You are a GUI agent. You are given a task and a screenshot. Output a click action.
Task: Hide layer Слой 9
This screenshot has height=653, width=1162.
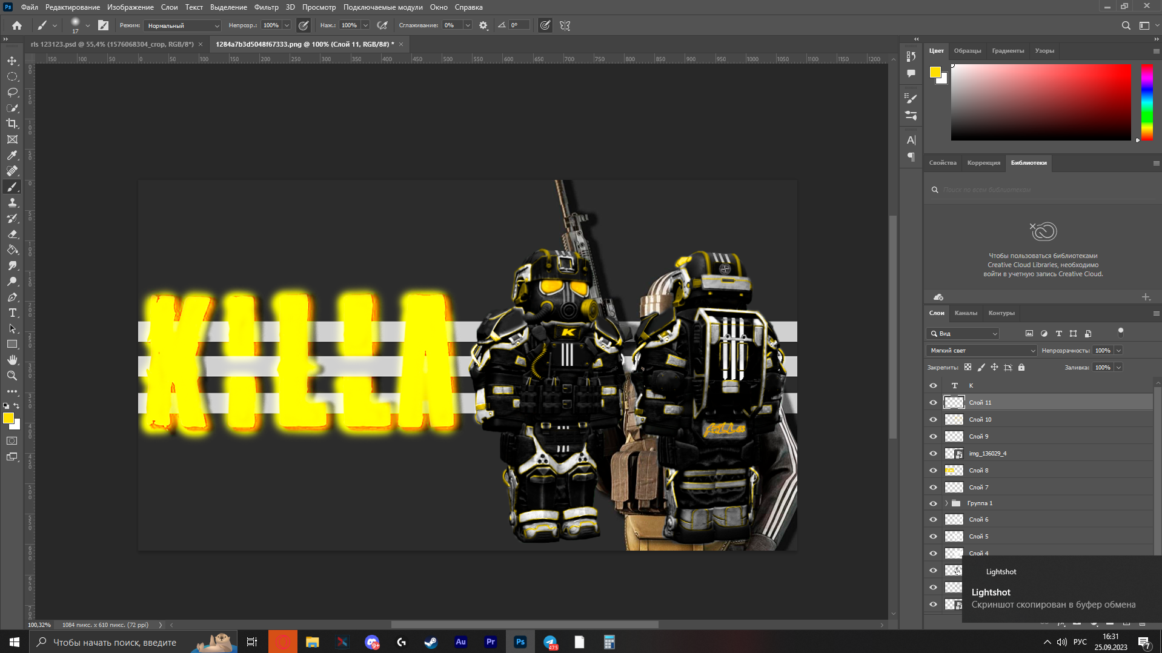coord(933,436)
